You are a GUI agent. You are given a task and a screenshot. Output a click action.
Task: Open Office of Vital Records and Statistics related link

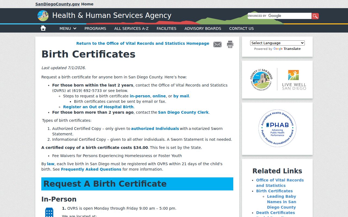tap(280, 183)
